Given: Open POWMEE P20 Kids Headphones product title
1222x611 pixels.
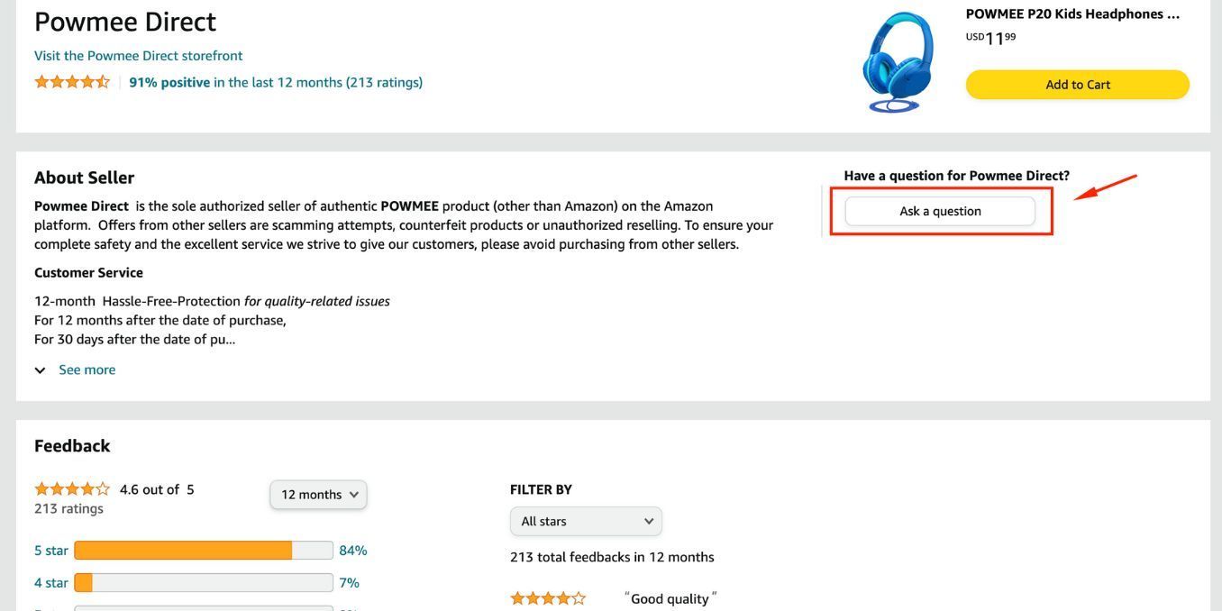Looking at the screenshot, I should click(1072, 14).
